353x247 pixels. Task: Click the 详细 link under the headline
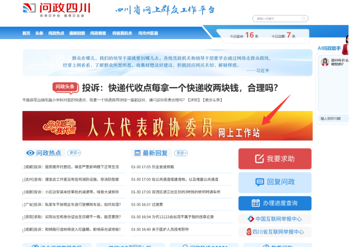(193, 100)
